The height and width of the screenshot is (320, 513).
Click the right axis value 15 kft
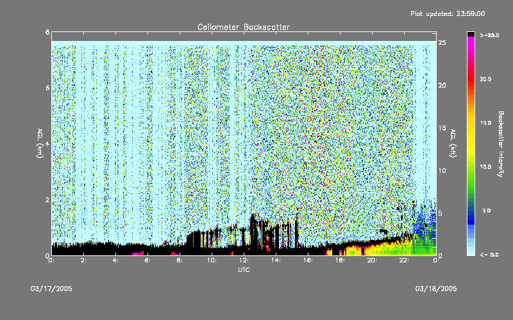coord(442,127)
